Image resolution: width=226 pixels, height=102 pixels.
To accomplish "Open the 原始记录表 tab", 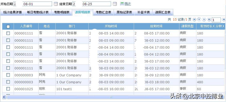I will click(x=124, y=12).
